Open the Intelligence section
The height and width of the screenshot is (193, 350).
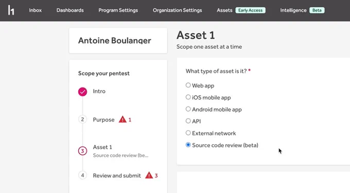point(293,10)
